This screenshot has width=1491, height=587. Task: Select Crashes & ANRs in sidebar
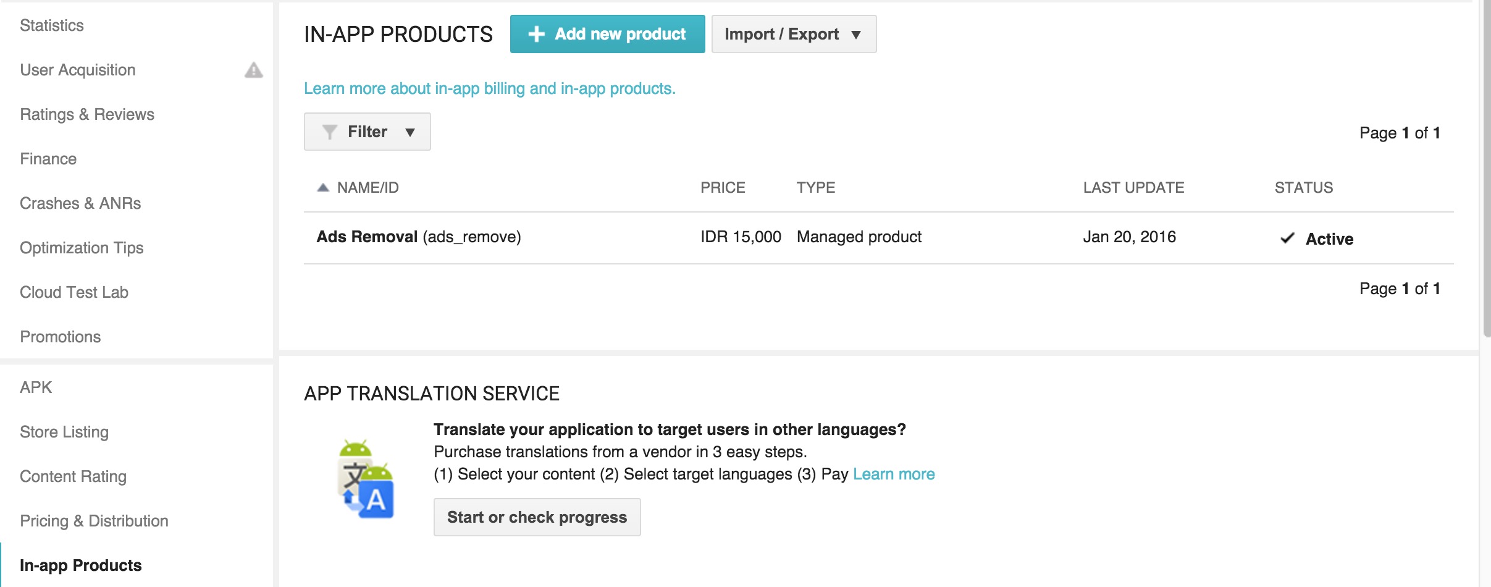(80, 204)
